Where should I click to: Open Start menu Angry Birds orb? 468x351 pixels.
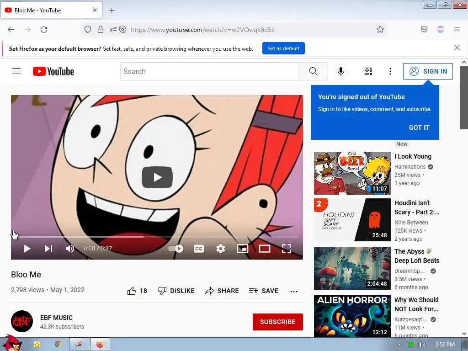point(12,343)
